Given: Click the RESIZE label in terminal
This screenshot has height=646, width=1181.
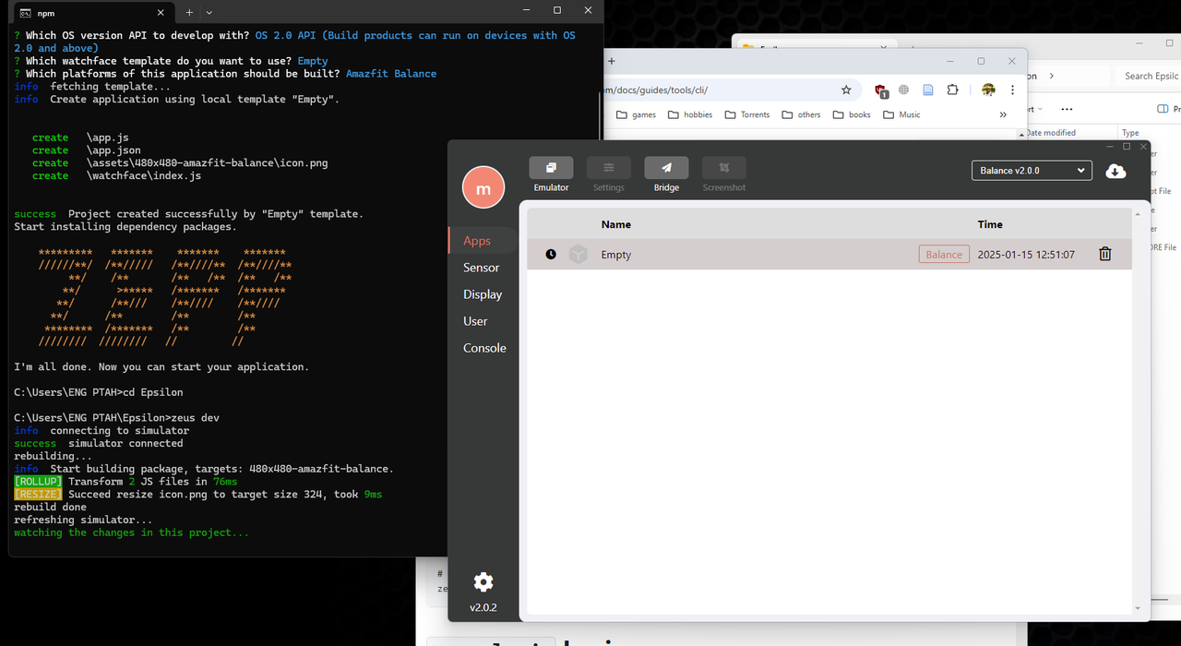Looking at the screenshot, I should point(38,495).
